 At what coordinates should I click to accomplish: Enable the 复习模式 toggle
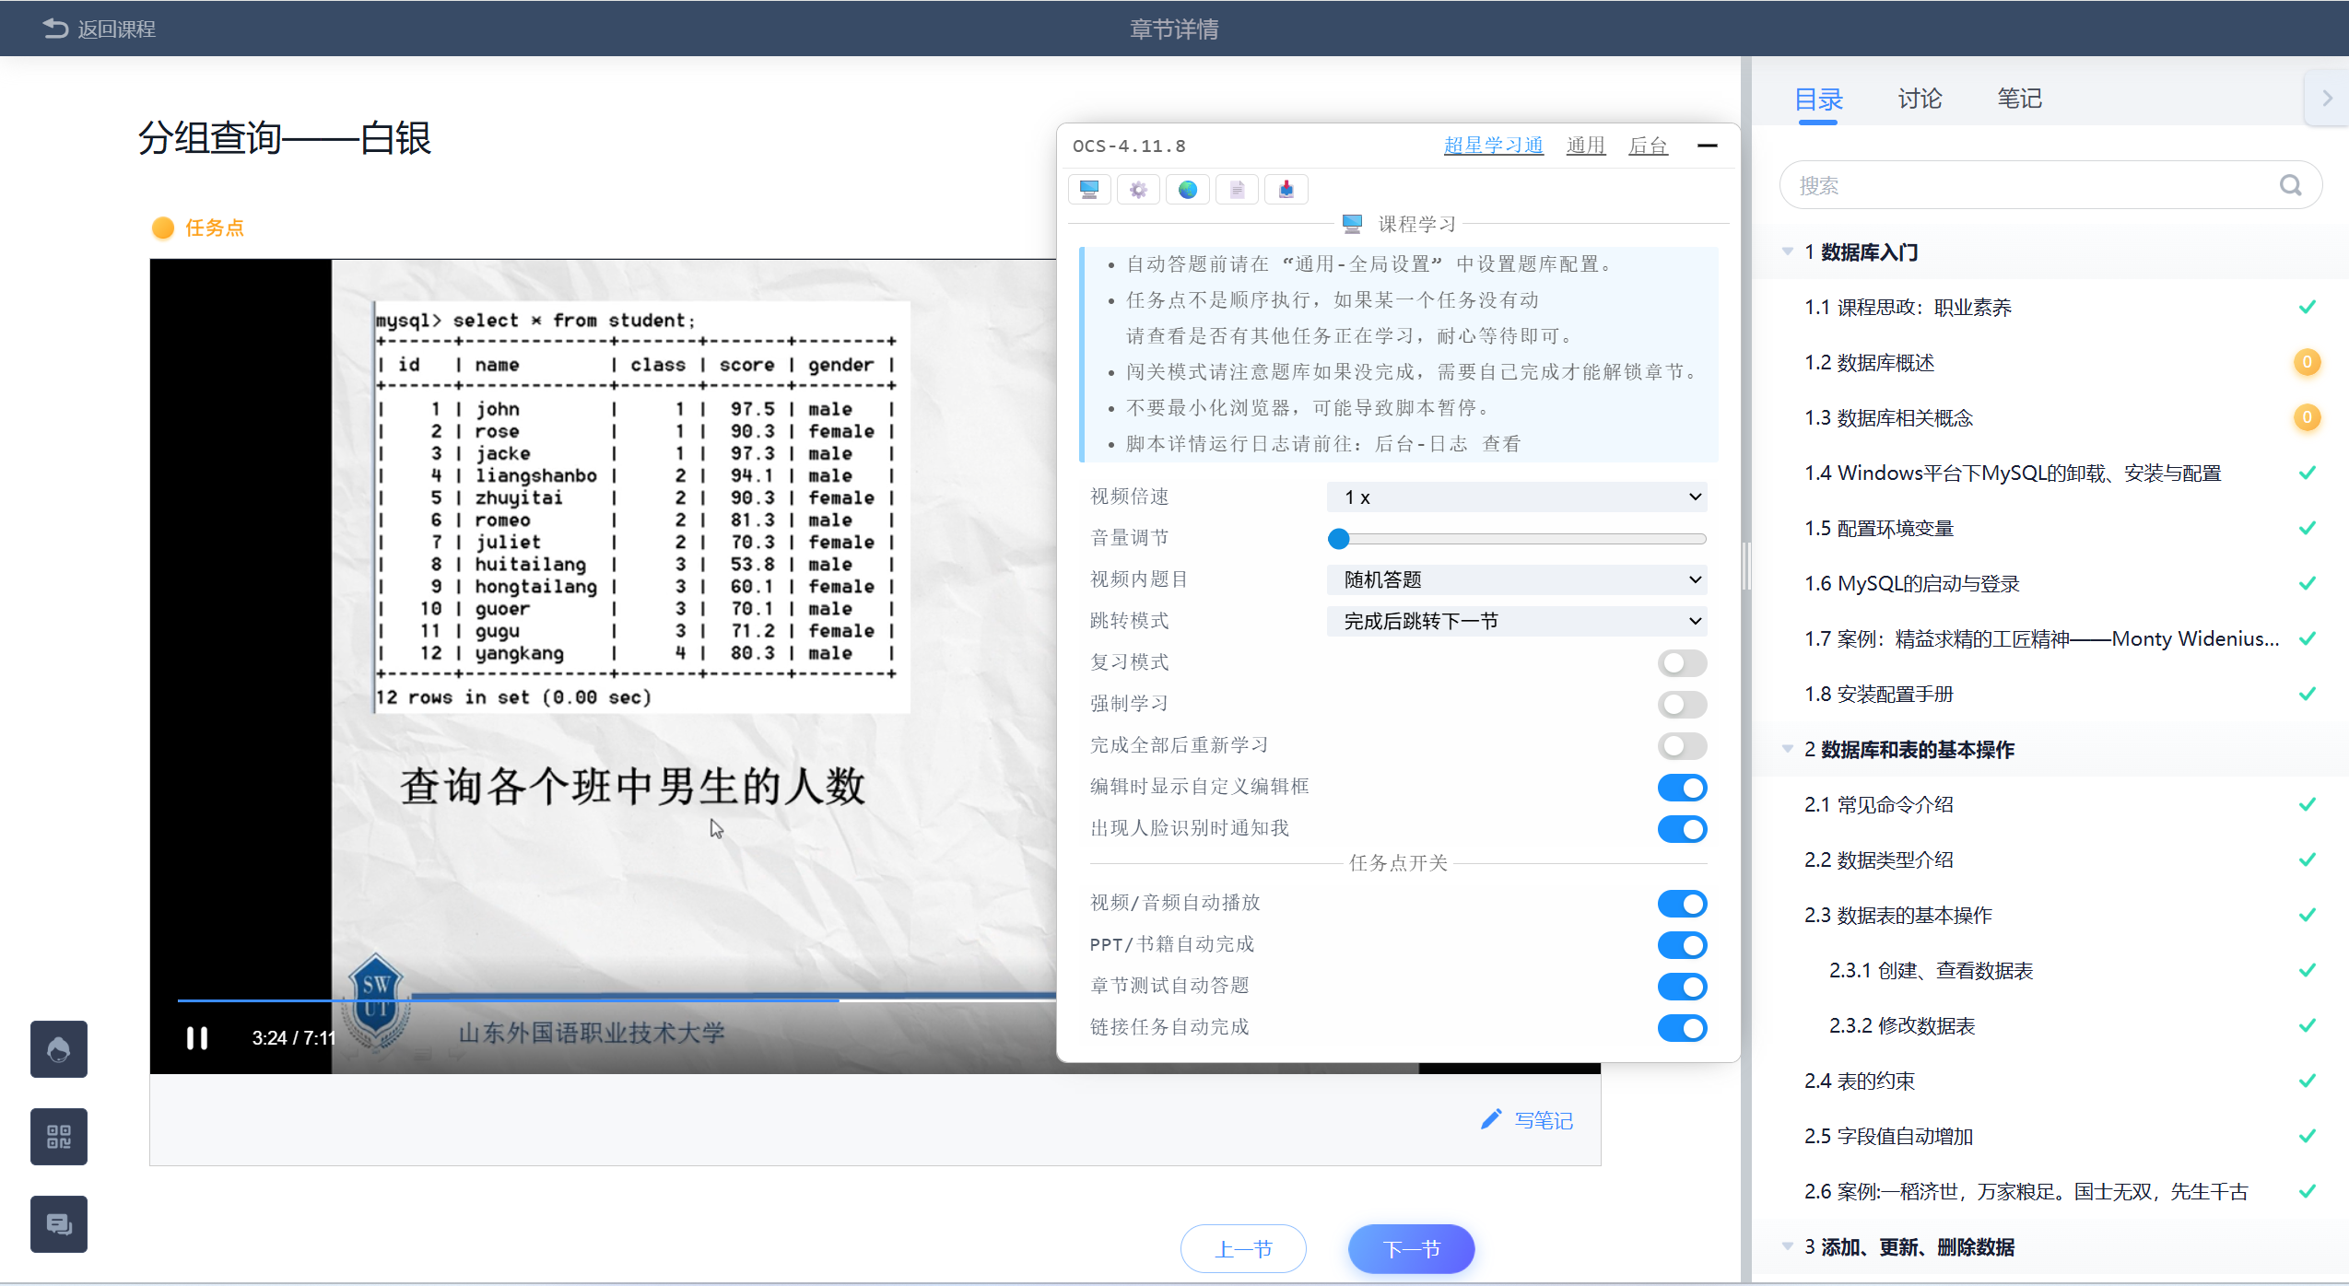(x=1682, y=662)
